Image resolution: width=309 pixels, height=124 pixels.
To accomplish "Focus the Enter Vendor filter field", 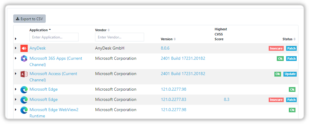I will [x=120, y=37].
